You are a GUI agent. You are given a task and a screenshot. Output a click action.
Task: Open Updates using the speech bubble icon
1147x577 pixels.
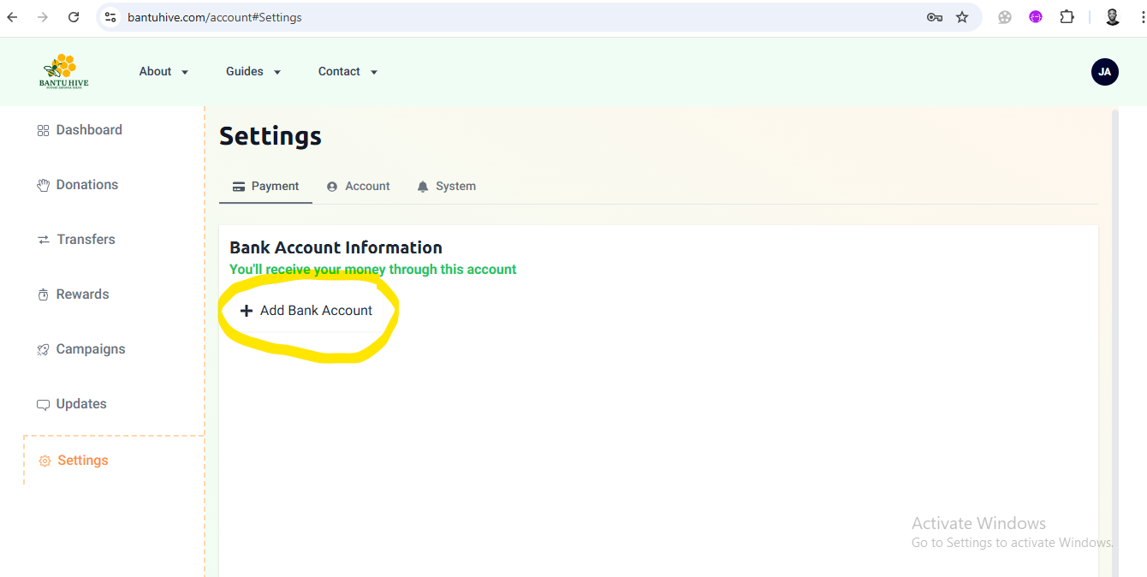tap(43, 403)
